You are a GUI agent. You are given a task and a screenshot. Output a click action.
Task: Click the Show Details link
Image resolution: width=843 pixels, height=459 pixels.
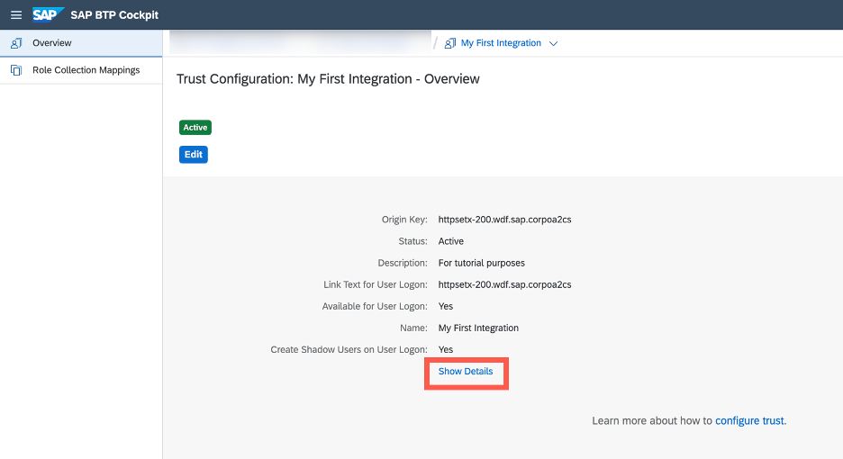pyautogui.click(x=466, y=372)
